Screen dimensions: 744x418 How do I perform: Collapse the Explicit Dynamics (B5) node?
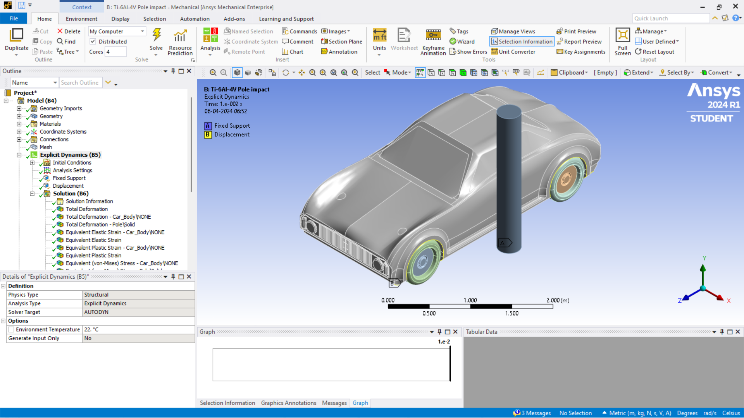(19, 155)
